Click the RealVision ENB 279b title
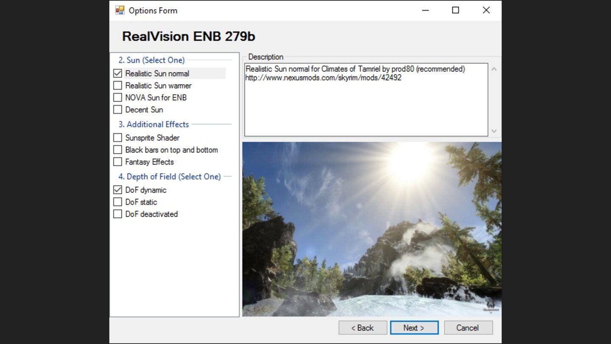 click(188, 36)
